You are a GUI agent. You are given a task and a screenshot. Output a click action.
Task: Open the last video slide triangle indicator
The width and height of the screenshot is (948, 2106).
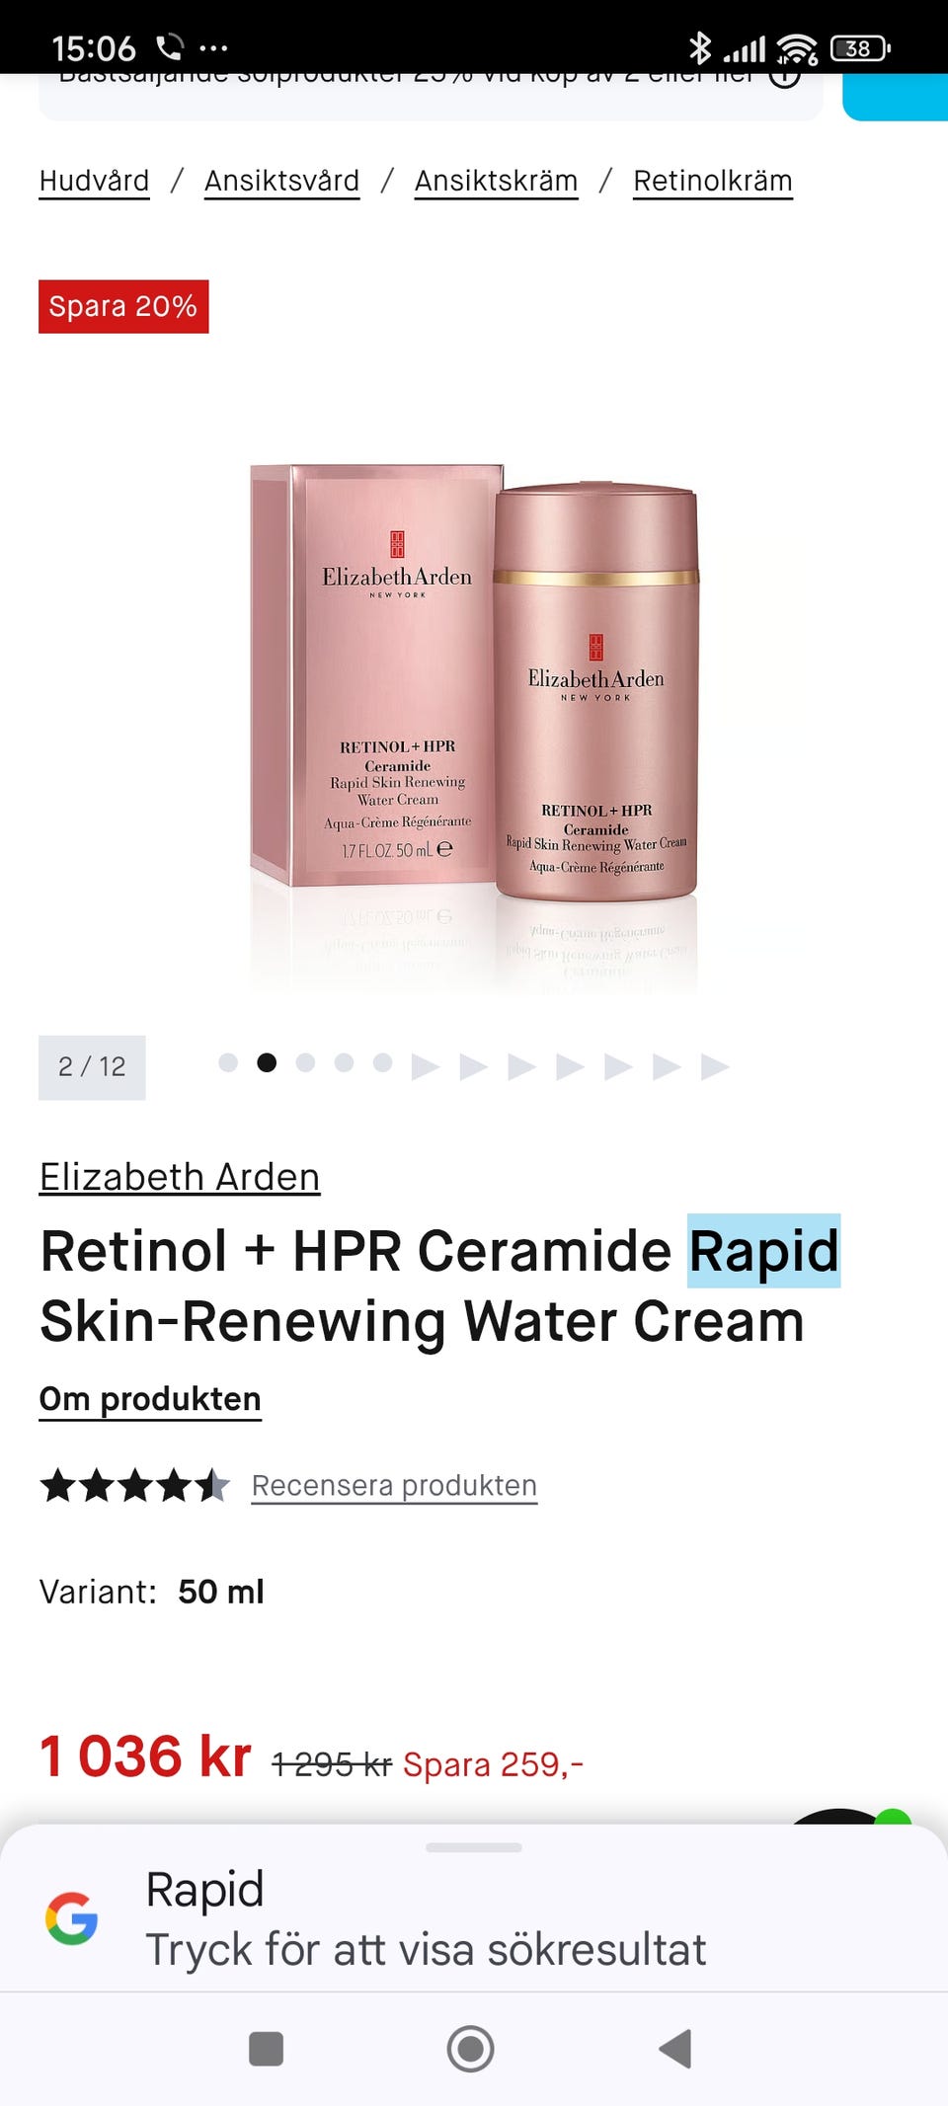pos(715,1066)
